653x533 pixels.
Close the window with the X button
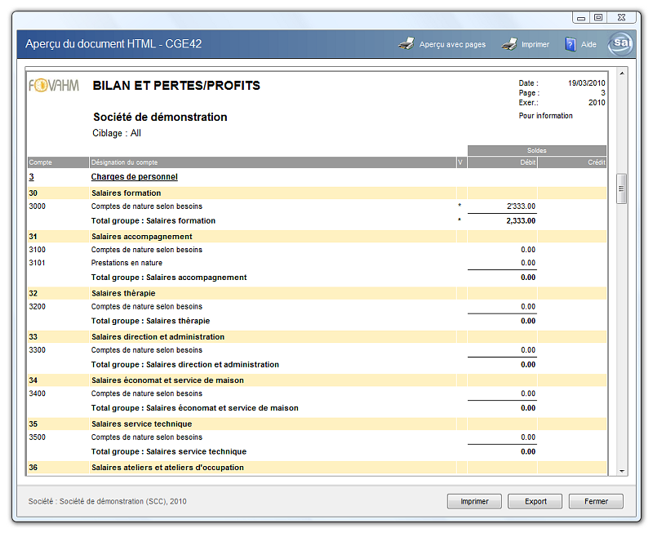[x=621, y=17]
